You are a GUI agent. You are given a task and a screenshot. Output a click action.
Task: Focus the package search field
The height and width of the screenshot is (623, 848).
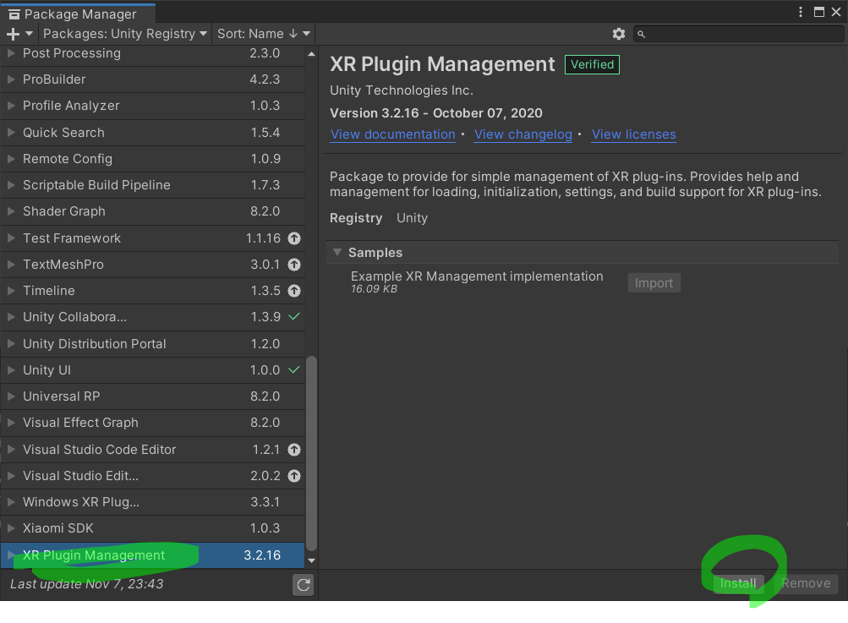point(739,35)
